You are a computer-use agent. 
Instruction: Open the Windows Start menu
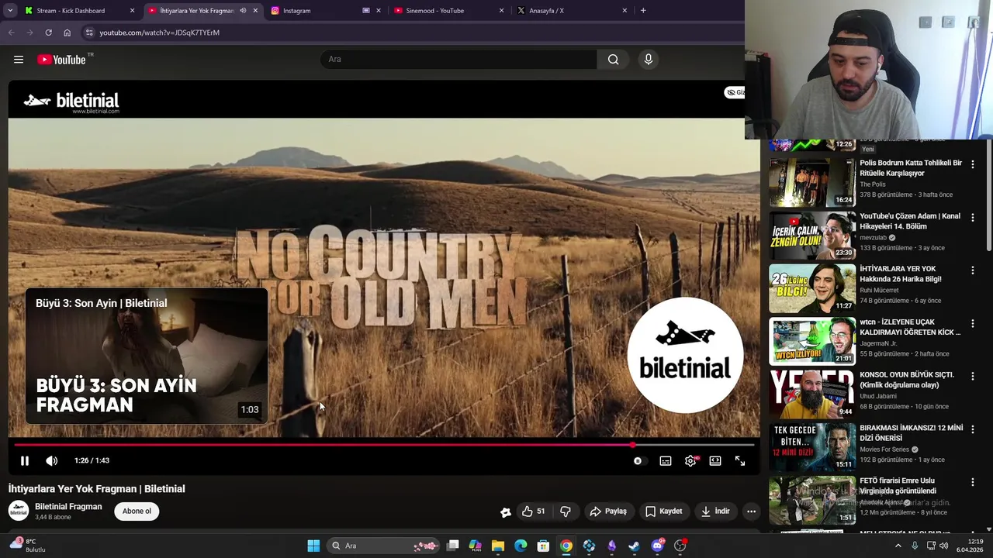click(x=313, y=546)
